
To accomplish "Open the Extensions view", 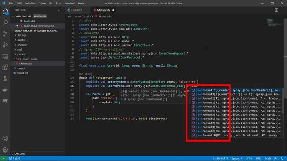I will pos(5,68).
